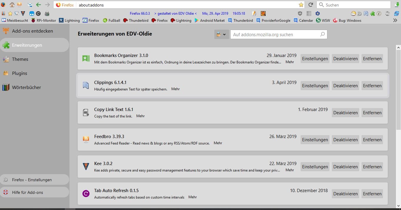Screen dimensions: 401x210
Task: Click the printer icon in the toolbar
Action: point(47,14)
